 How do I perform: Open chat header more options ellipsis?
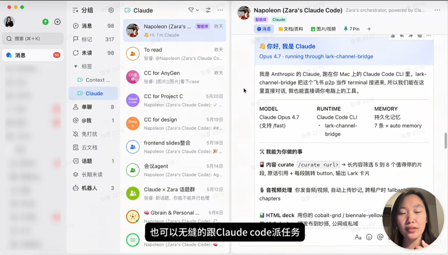point(437,10)
